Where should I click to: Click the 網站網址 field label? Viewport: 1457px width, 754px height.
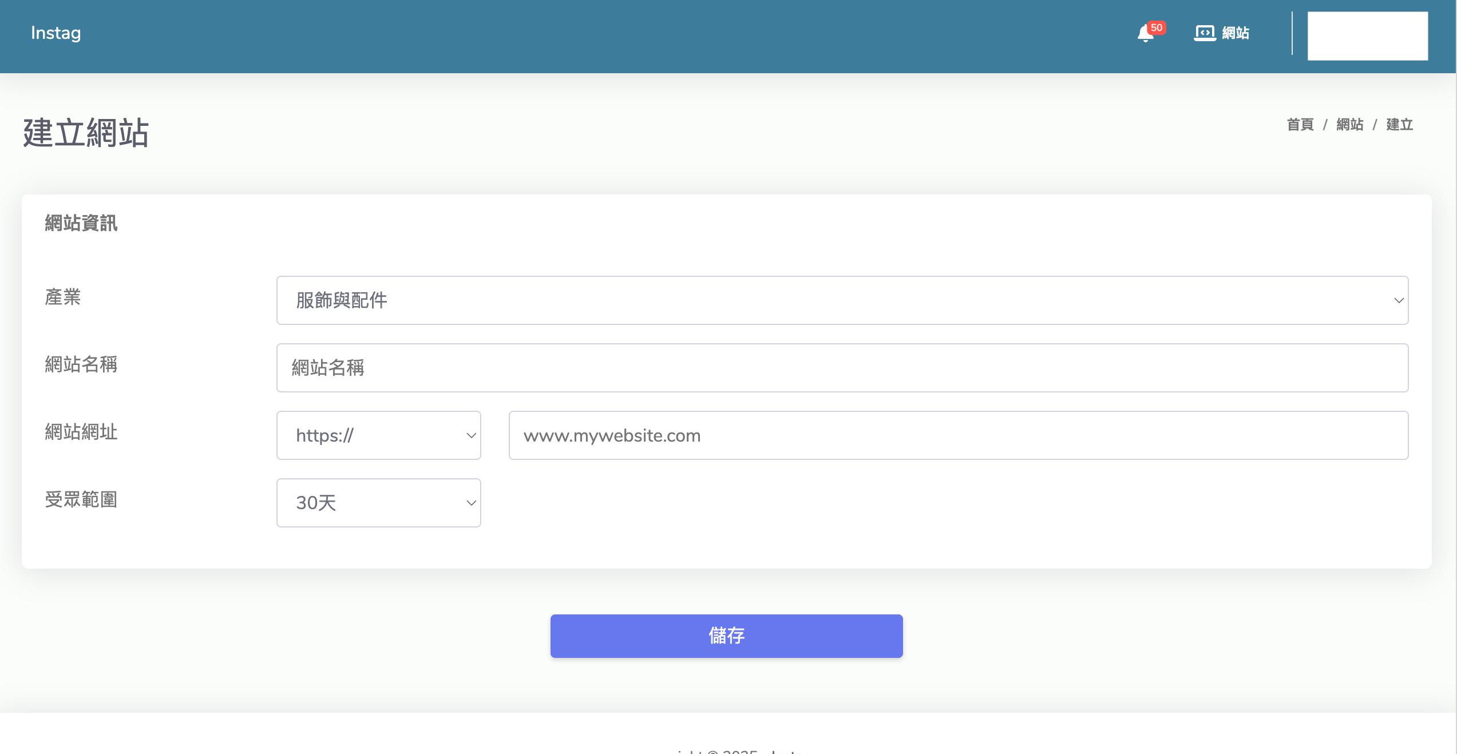pyautogui.click(x=81, y=432)
